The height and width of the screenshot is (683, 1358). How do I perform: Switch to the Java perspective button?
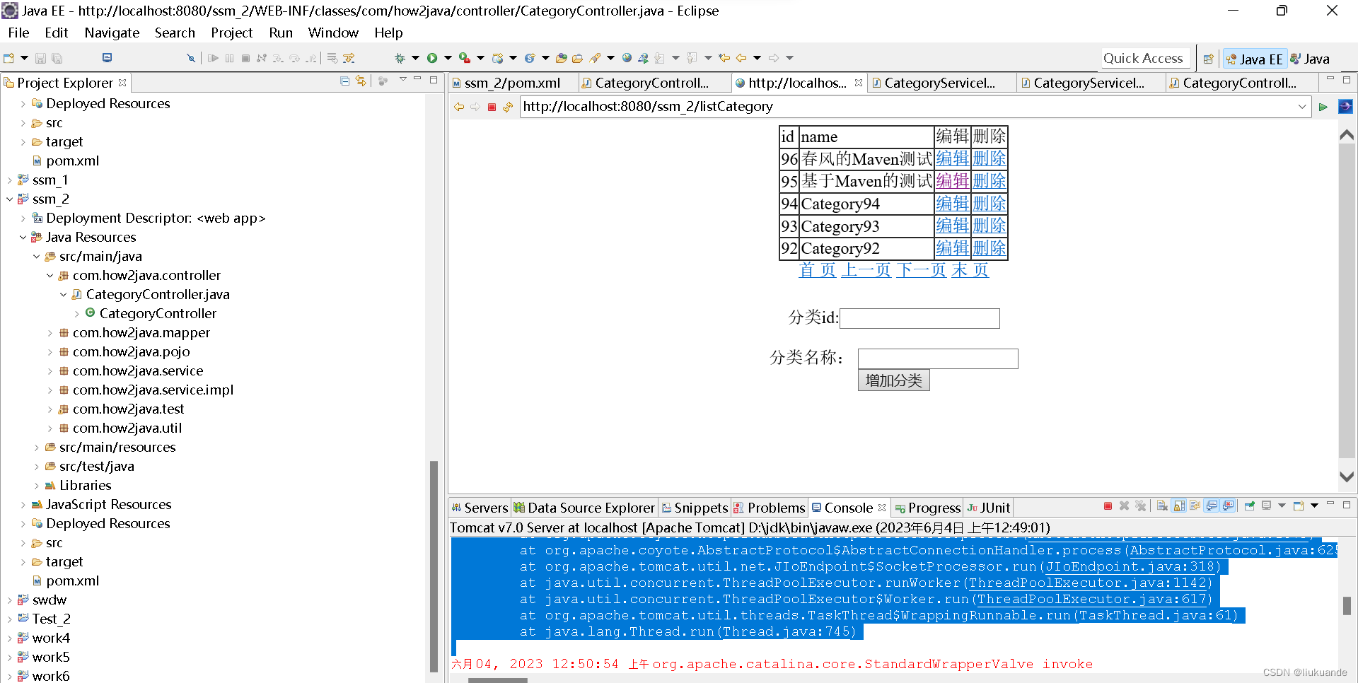click(1311, 59)
